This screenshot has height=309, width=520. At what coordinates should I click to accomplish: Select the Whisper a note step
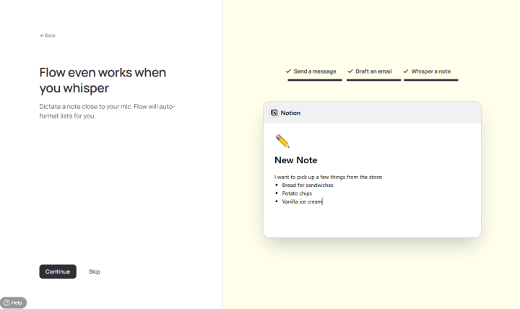click(430, 71)
